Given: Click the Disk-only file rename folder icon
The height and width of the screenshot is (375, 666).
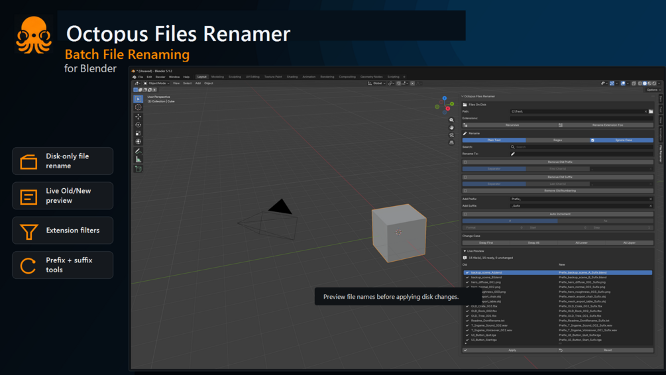Looking at the screenshot, I should click(x=28, y=162).
